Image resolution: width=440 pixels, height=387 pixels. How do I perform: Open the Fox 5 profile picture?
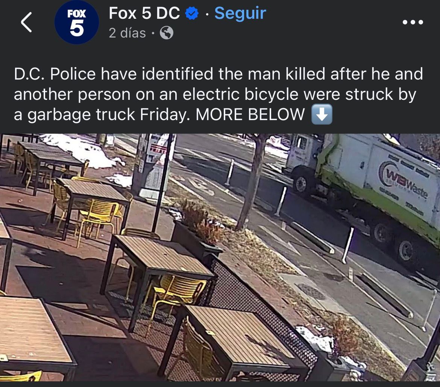coord(77,22)
